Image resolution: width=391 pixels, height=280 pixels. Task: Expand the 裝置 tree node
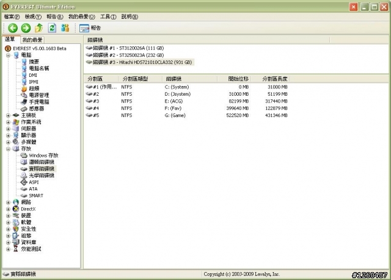[8, 216]
